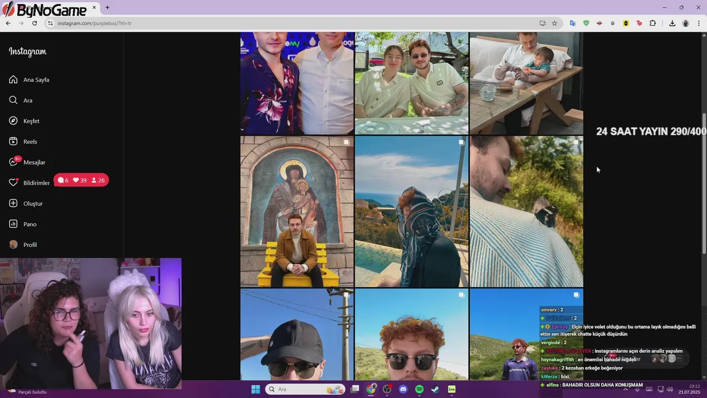
Task: Open the Chrome profile avatar
Action: (x=685, y=23)
